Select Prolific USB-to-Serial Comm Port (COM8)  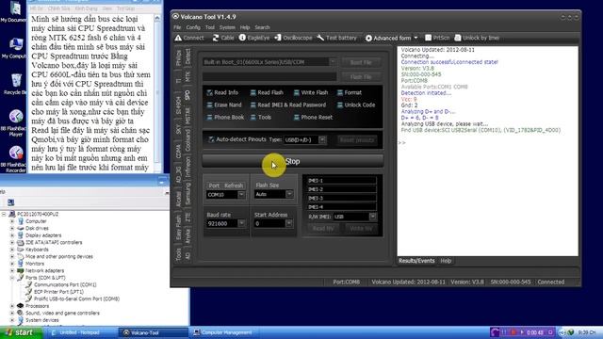point(76,299)
